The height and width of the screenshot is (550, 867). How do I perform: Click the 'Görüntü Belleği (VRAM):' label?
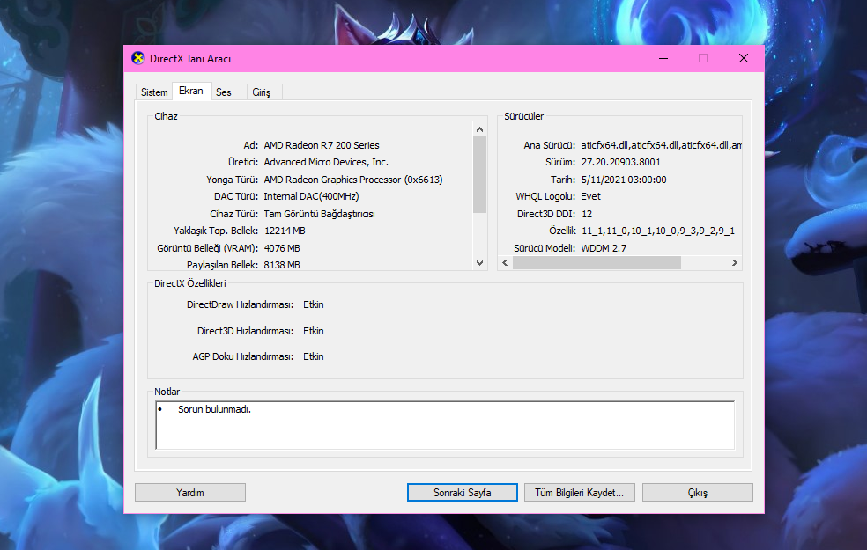[207, 248]
